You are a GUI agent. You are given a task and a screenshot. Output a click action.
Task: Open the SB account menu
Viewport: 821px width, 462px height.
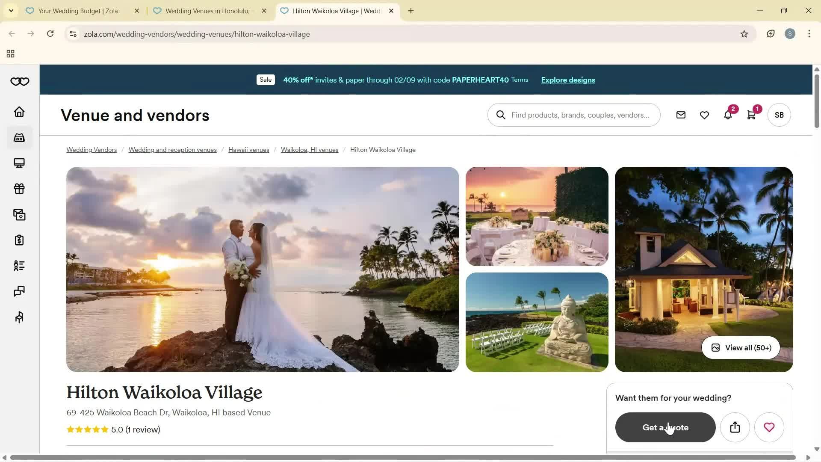pyautogui.click(x=779, y=115)
